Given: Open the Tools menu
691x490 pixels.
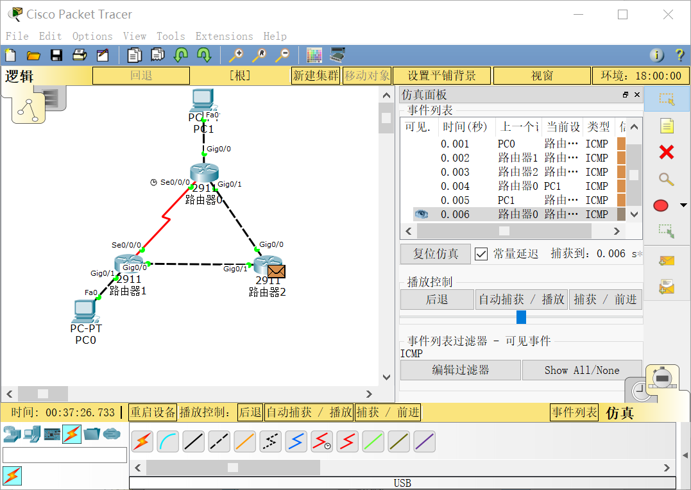Looking at the screenshot, I should [171, 36].
